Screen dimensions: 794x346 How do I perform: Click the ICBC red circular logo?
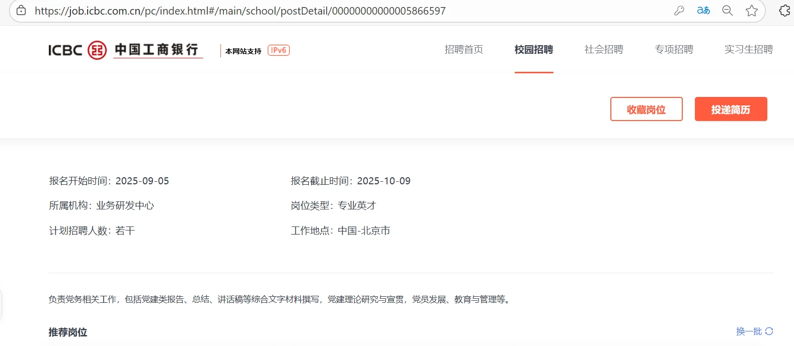click(x=97, y=50)
